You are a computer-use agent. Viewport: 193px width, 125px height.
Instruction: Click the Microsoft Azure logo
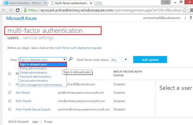point(21,19)
